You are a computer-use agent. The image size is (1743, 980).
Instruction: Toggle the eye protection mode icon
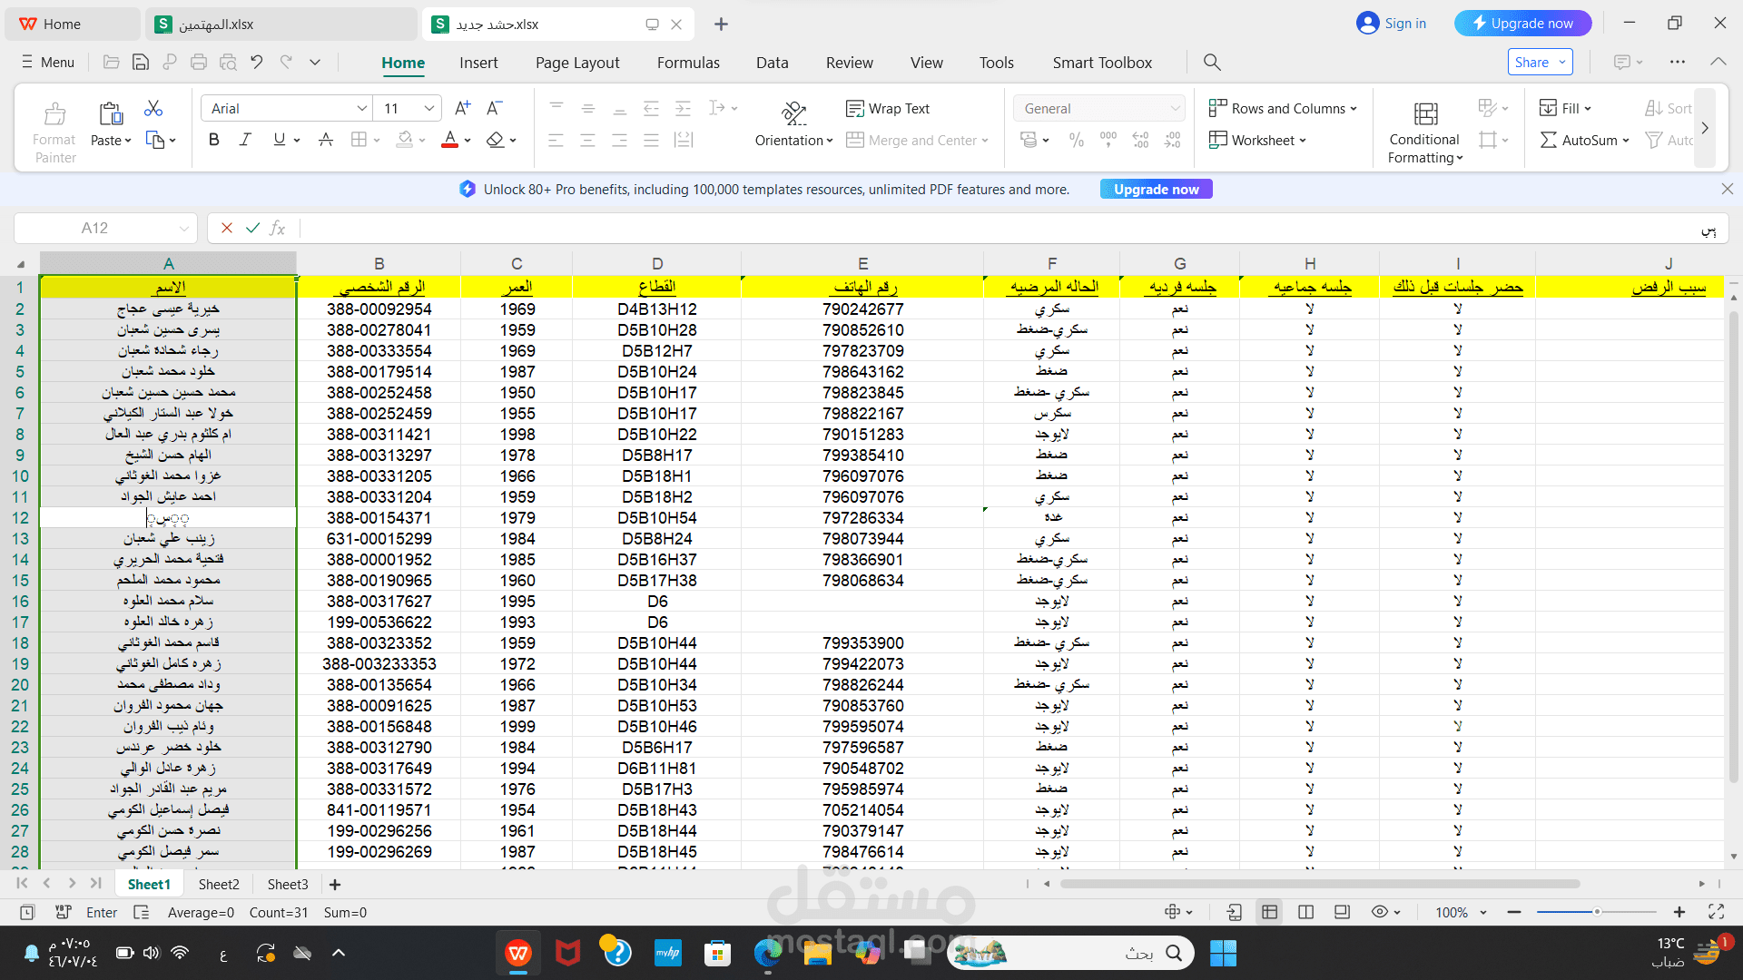pos(1380,912)
